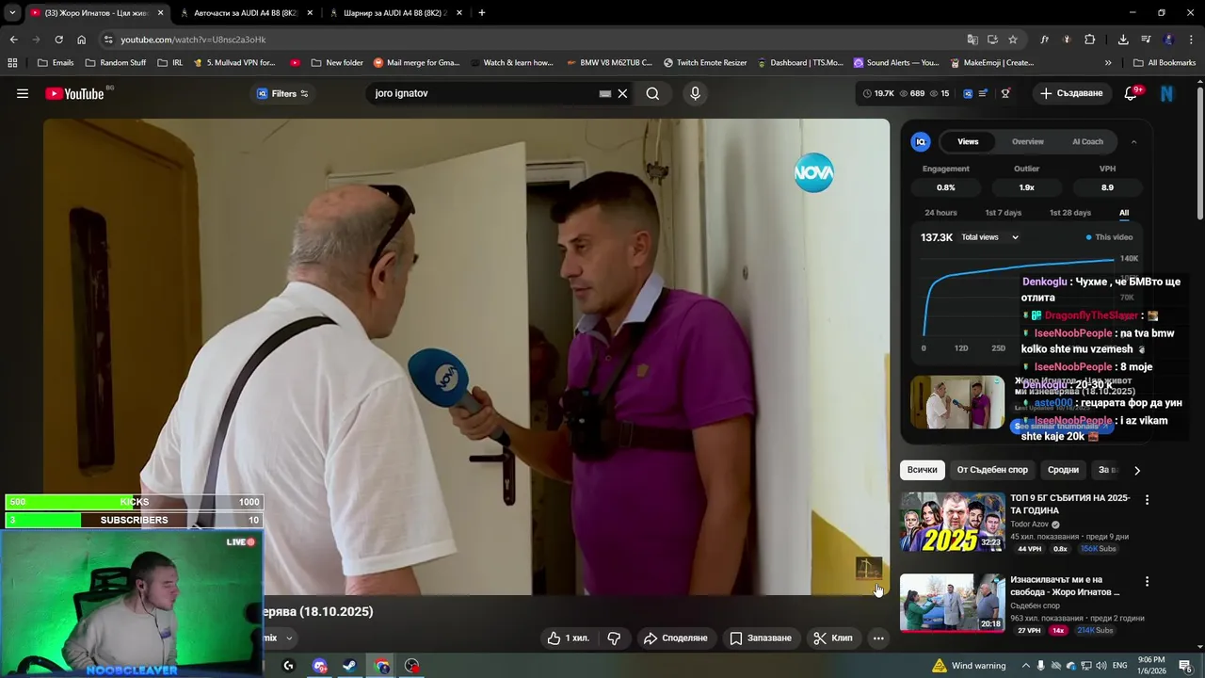Open ТОП 9 БГ СЪБИТИЯ НА 2025 video thumbnail

(x=952, y=522)
